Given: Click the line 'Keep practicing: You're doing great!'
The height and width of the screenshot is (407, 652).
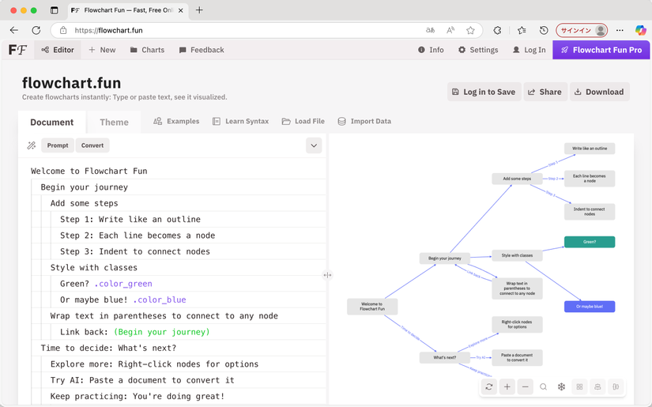Looking at the screenshot, I should coord(138,396).
